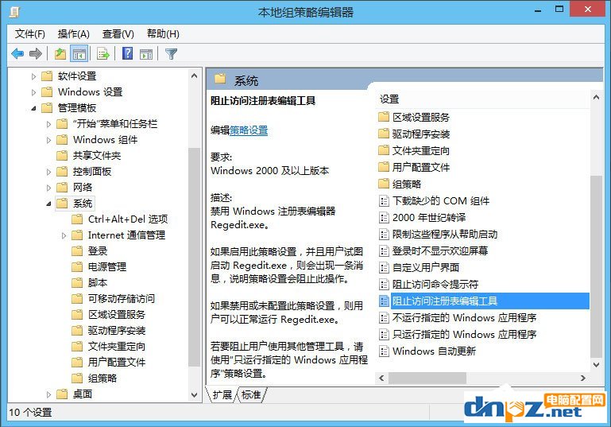Viewport: 611px width, 427px height.
Task: Click folder icon of 区域设置服务 in settings list
Action: click(384, 117)
